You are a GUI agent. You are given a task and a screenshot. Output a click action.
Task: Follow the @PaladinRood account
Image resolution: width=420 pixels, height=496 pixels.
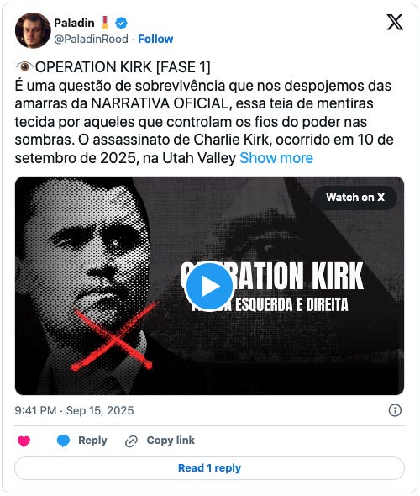tap(155, 39)
